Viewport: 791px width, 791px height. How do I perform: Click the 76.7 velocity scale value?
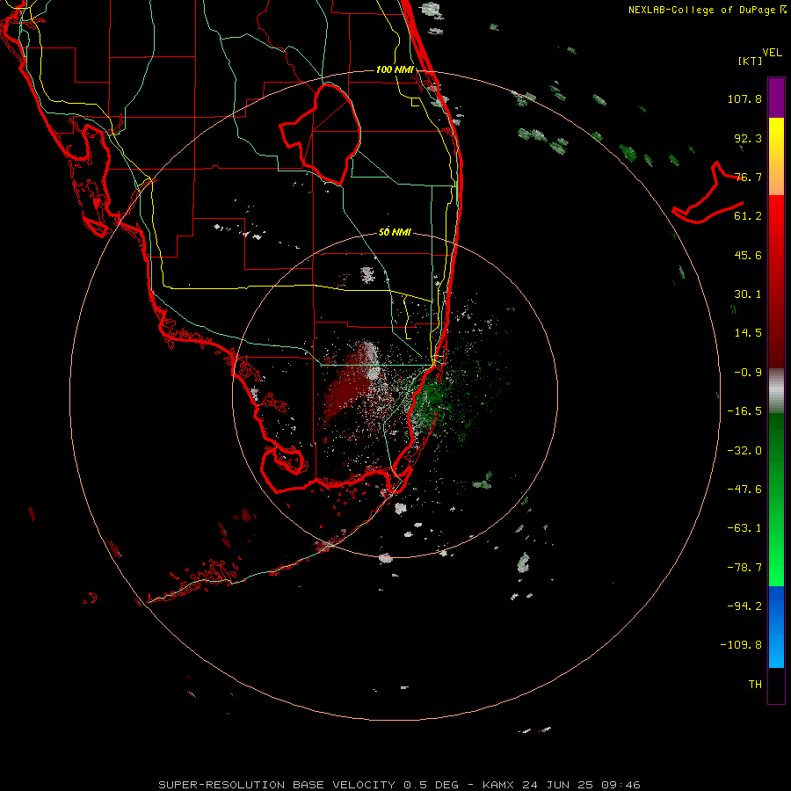pyautogui.click(x=748, y=177)
